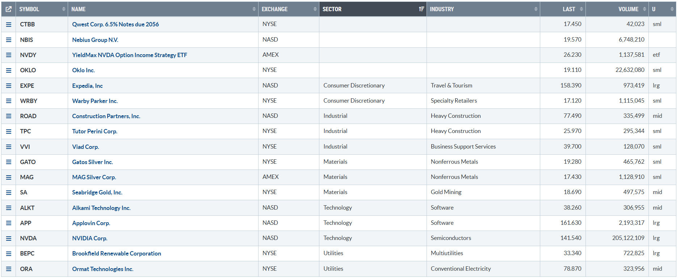680x279 pixels.
Task: Sort rows by Last price column
Action: coord(569,9)
